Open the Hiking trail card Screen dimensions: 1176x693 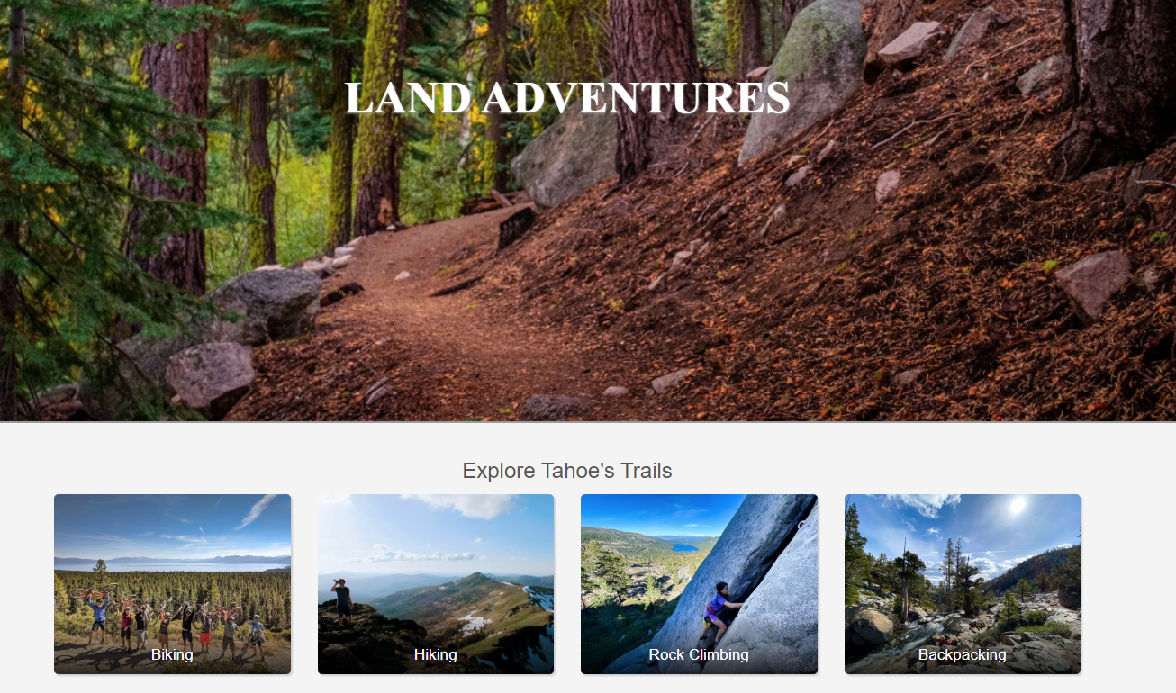(436, 584)
